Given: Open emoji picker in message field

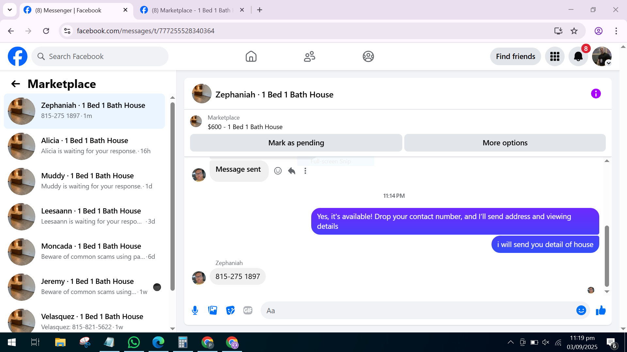Looking at the screenshot, I should click(x=581, y=310).
